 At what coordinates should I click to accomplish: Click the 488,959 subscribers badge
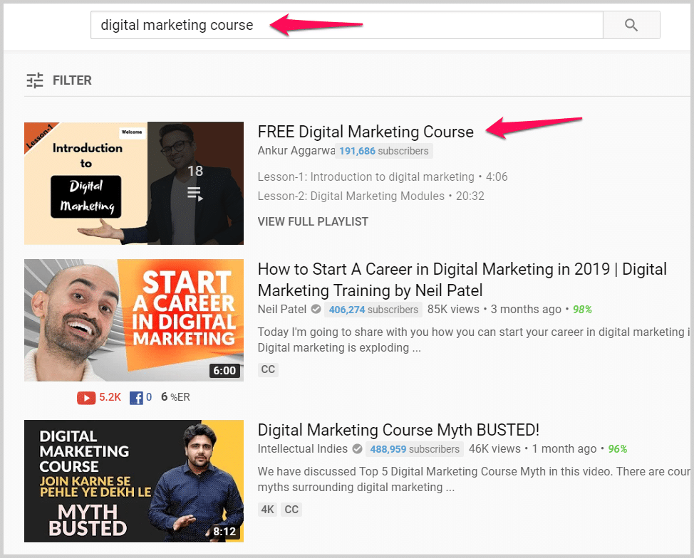pos(415,449)
